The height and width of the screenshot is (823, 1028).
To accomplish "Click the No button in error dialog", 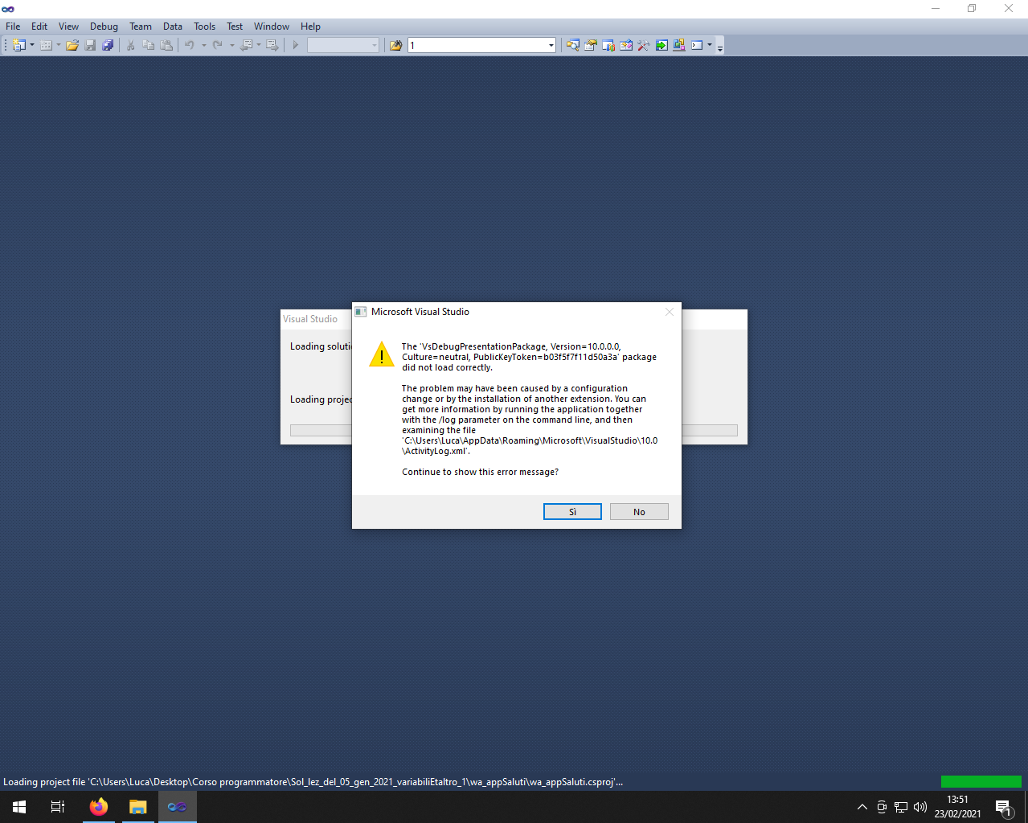I will 639,512.
